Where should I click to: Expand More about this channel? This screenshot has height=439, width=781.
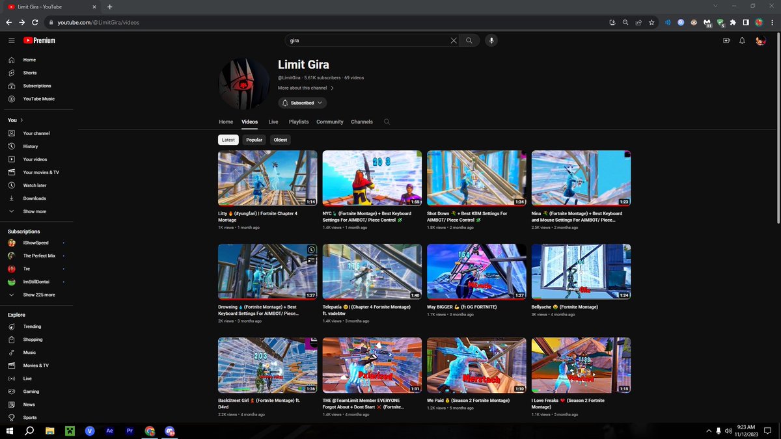(306, 88)
